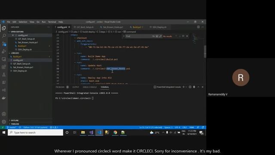This screenshot has width=275, height=155.
Task: Open Chrome from the Windows taskbar
Action: coord(115,133)
